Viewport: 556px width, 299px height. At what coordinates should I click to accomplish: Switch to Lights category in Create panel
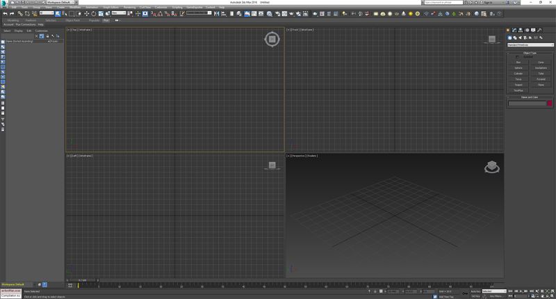520,38
